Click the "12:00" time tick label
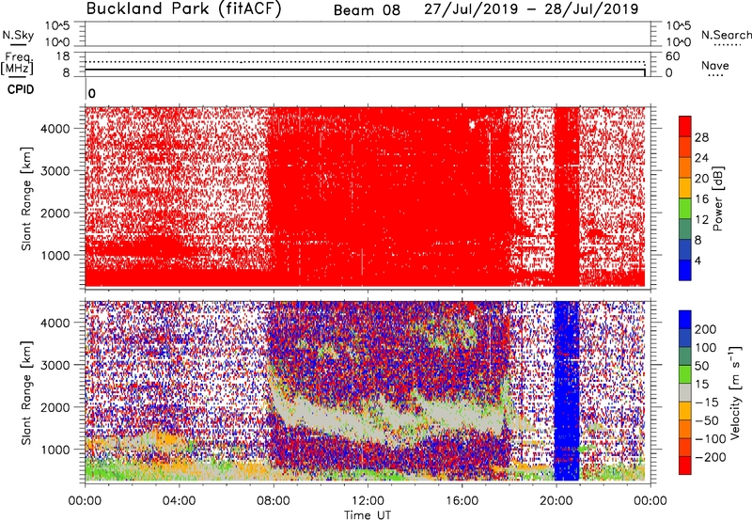Image resolution: width=752 pixels, height=521 pixels. coord(368,501)
